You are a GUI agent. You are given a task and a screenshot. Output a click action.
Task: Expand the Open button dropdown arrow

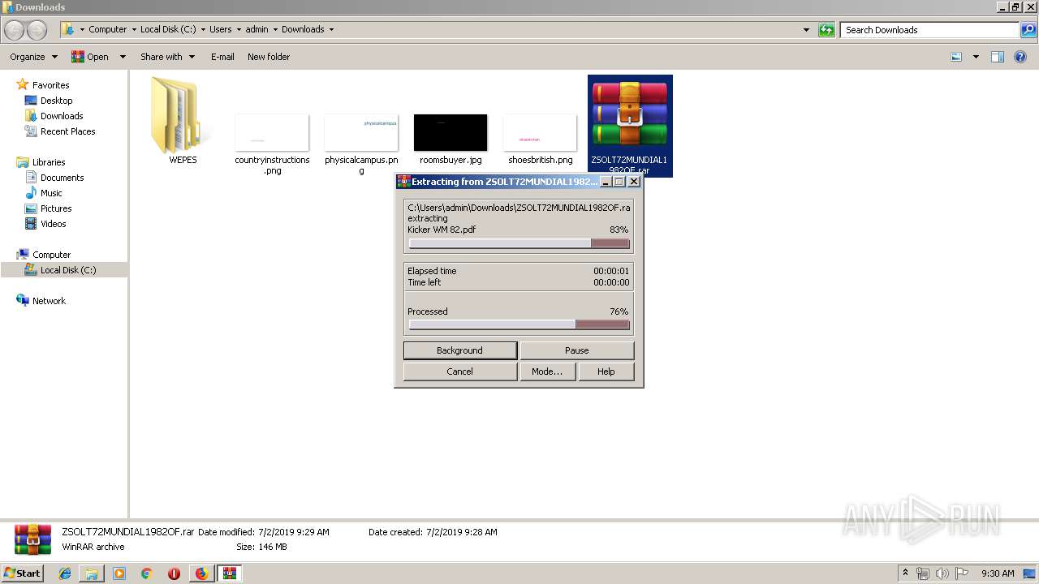pyautogui.click(x=123, y=57)
